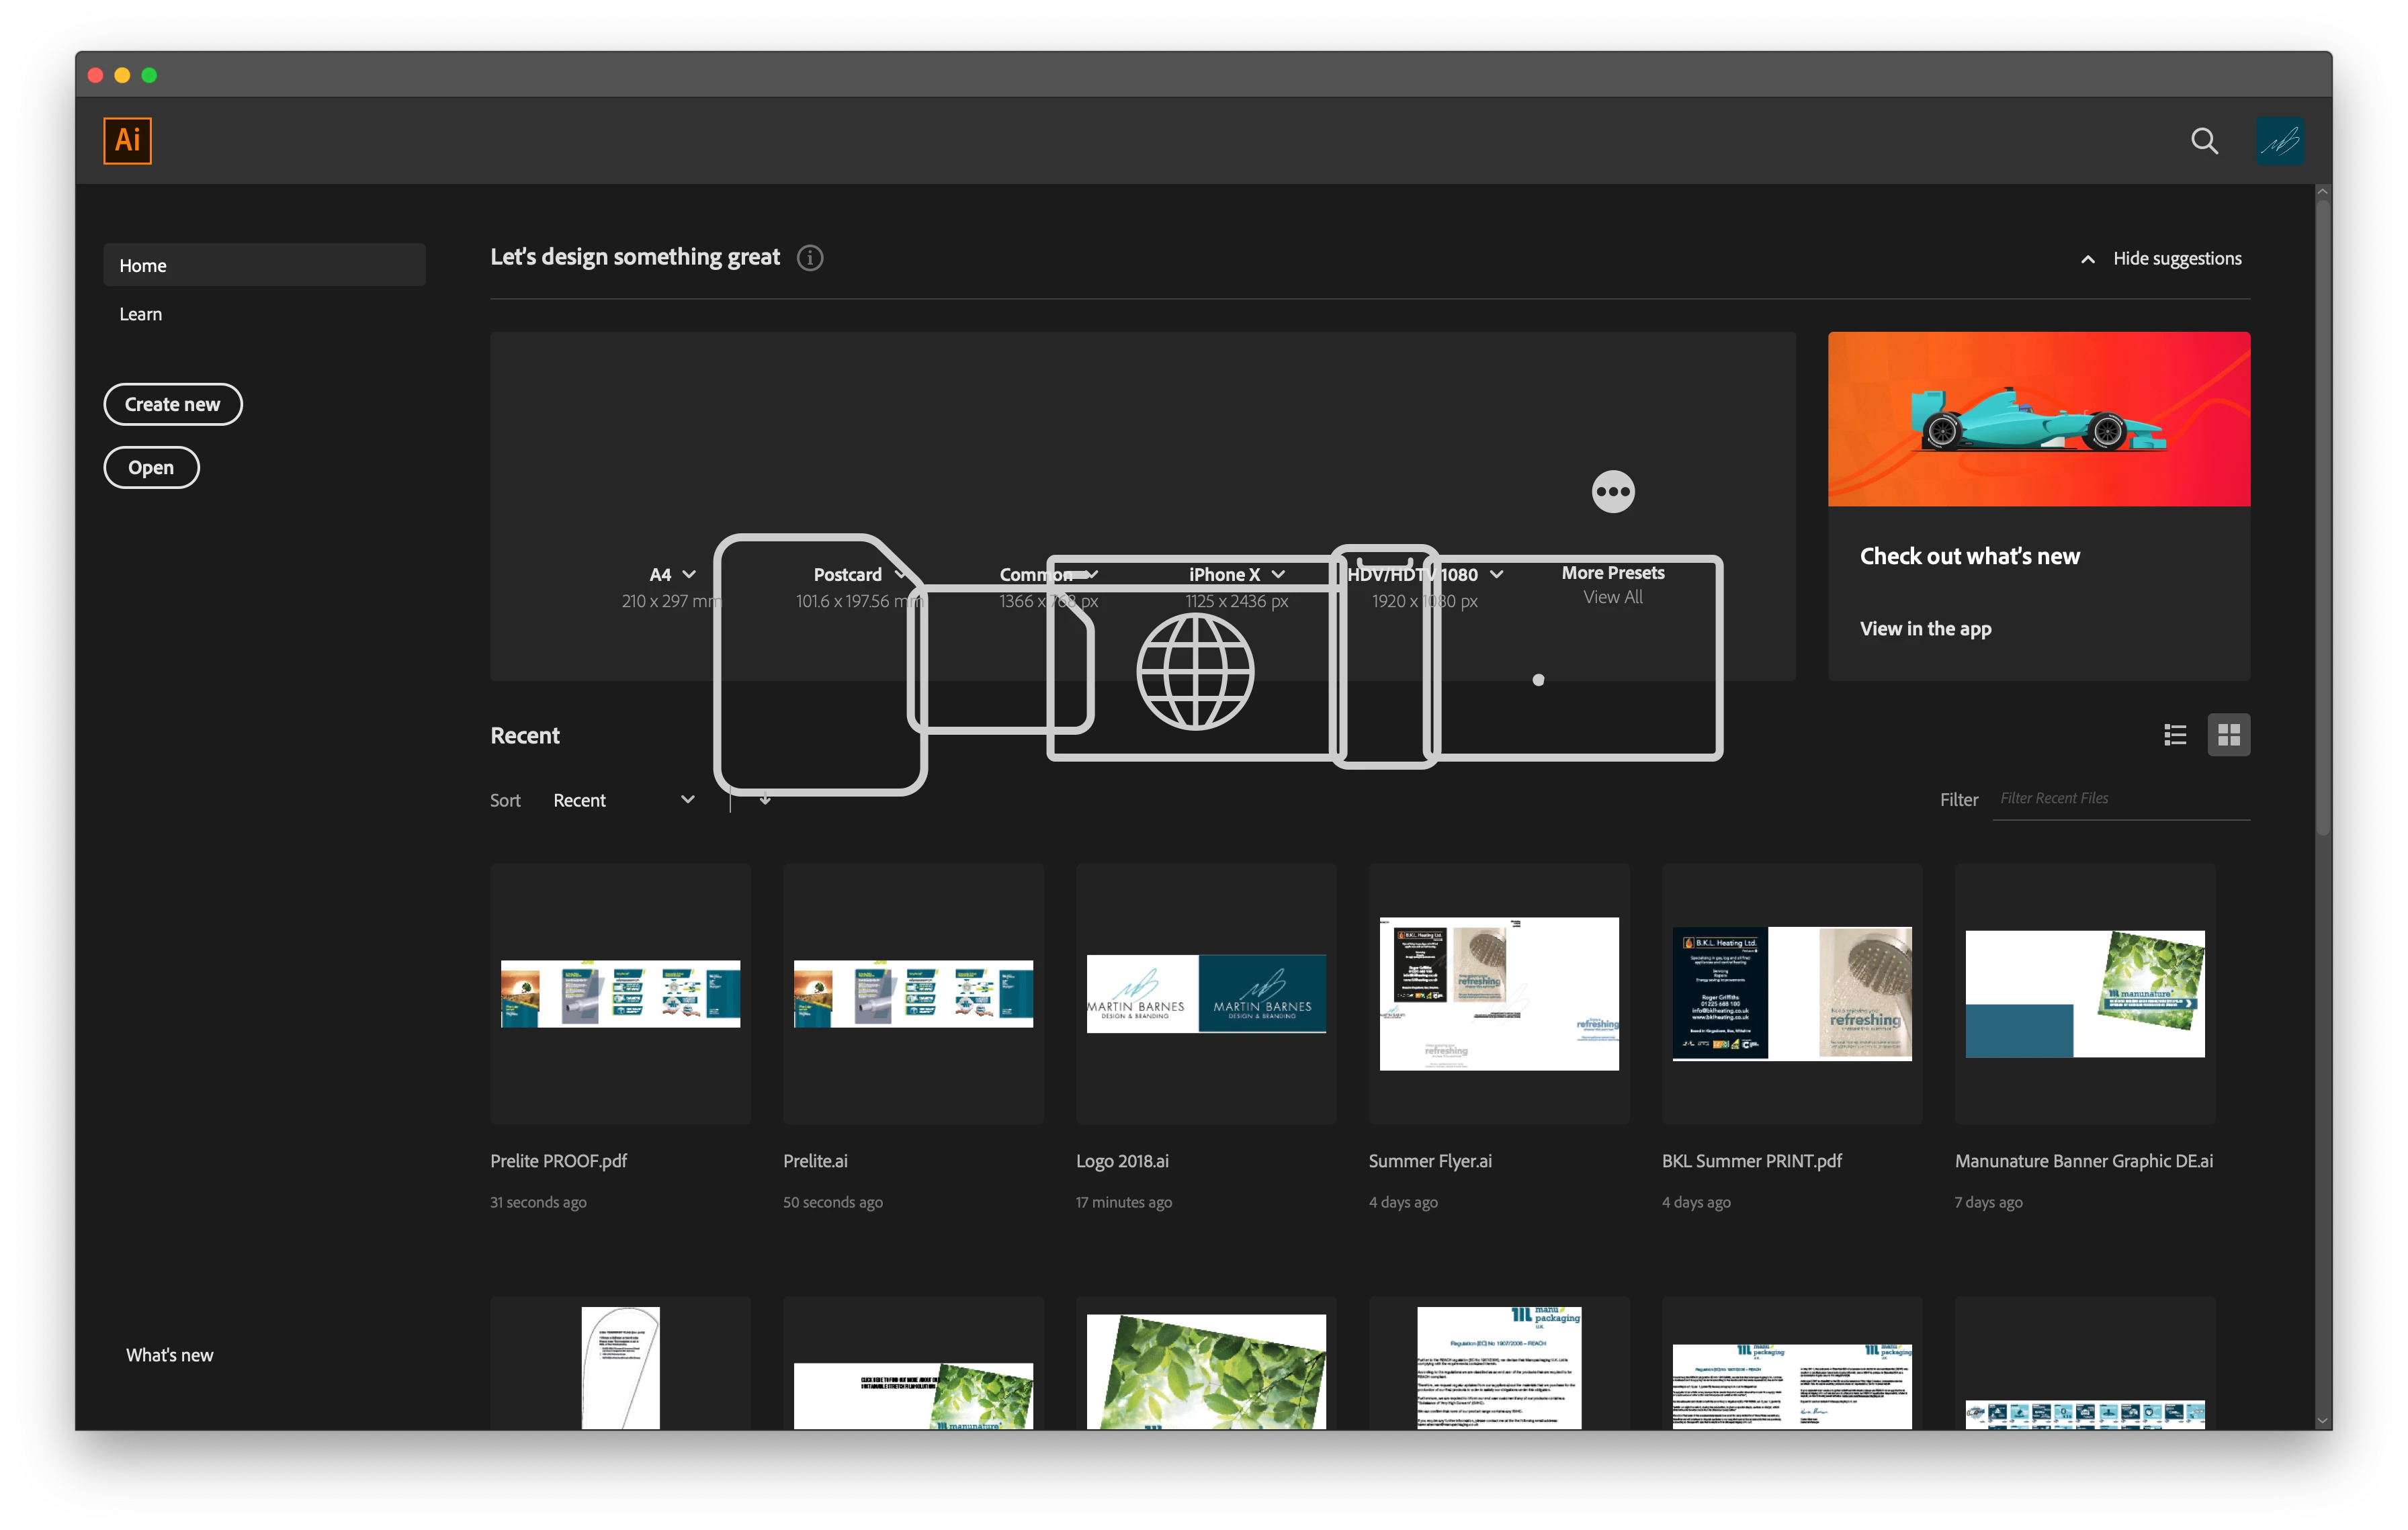Reverse sort order with the arrow icon
2408x1530 pixels.
(x=765, y=799)
